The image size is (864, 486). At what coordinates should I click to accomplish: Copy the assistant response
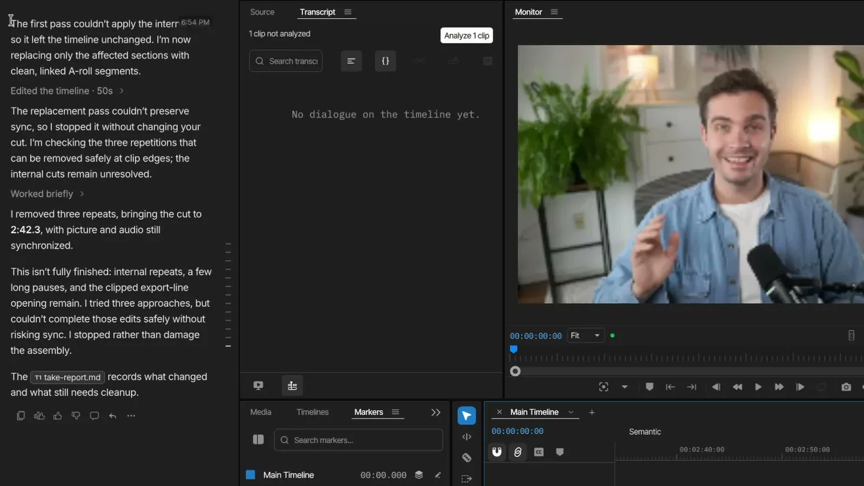click(x=21, y=416)
